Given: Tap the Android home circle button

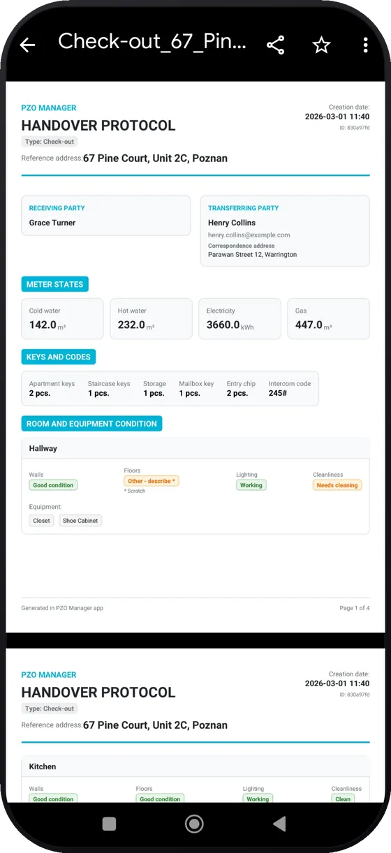Looking at the screenshot, I should tap(194, 824).
